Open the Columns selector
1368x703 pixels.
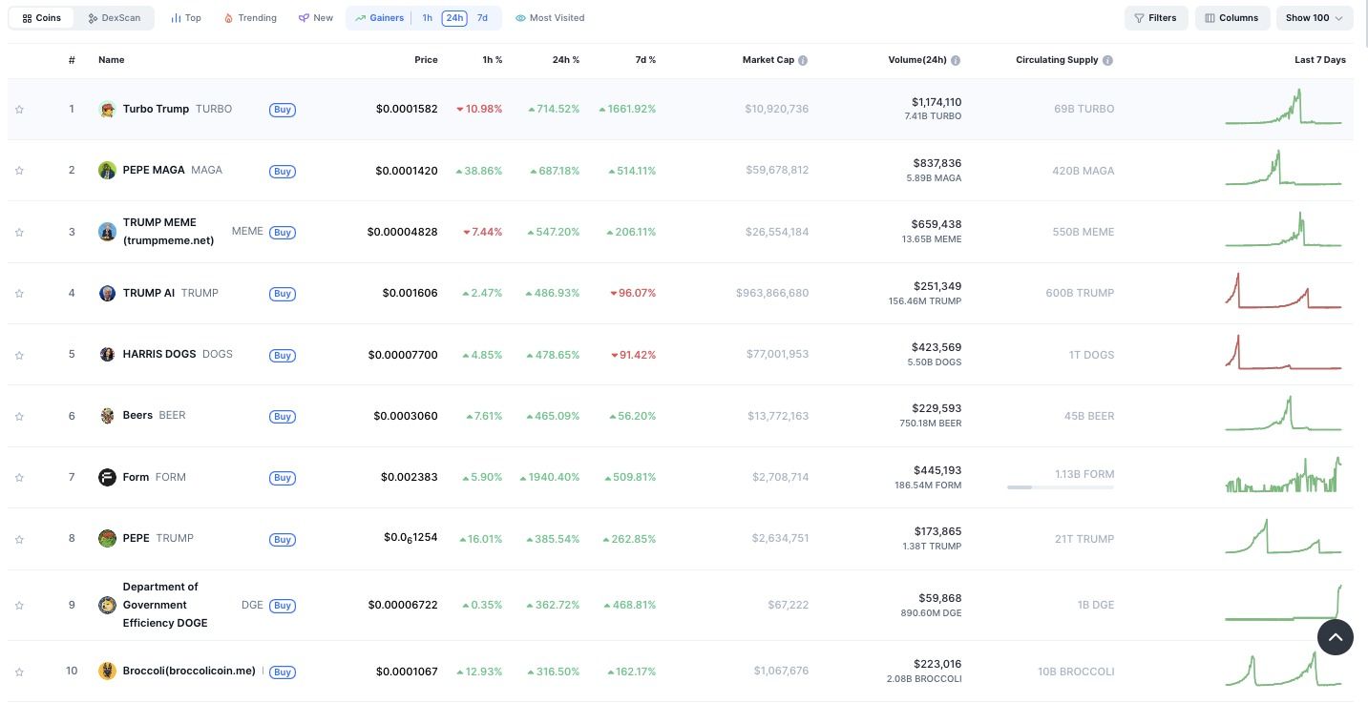coord(1231,18)
